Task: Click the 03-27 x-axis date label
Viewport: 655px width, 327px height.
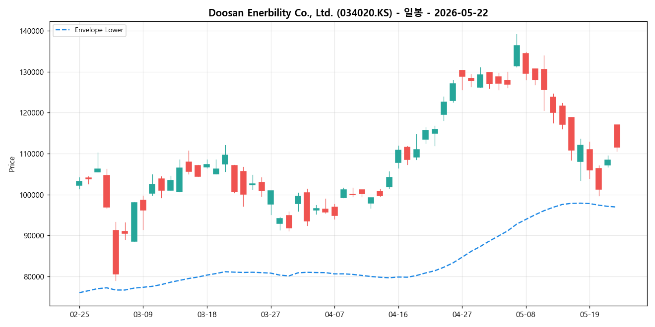Action: pyautogui.click(x=270, y=315)
